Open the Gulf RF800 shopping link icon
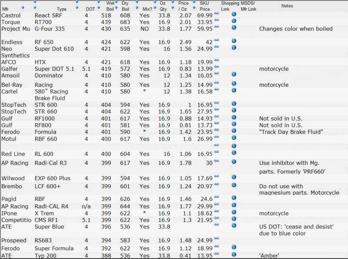Screen dimensions: 348x259 click(216, 123)
